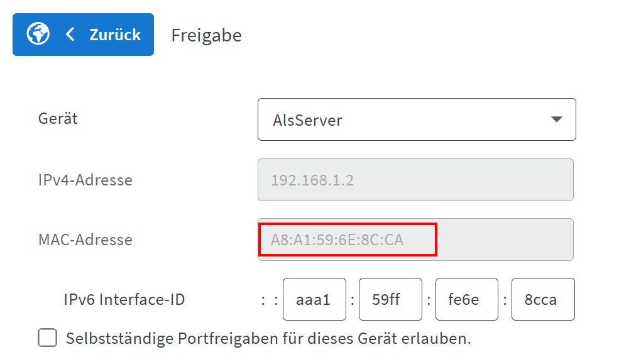This screenshot has height=364, width=619.
Task: Click the IPv4-Adresse label
Action: pyautogui.click(x=85, y=180)
